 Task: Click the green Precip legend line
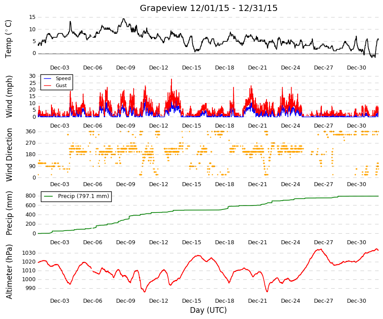49,196
